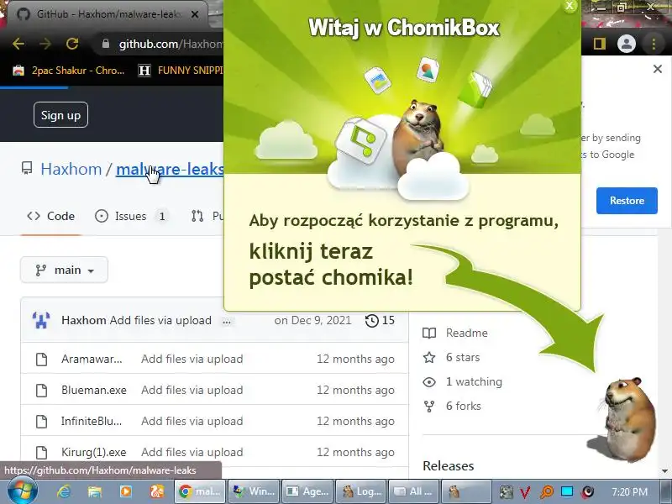The height and width of the screenshot is (504, 672).
Task: Click the 7:20 PM clock
Action: pyautogui.click(x=628, y=492)
